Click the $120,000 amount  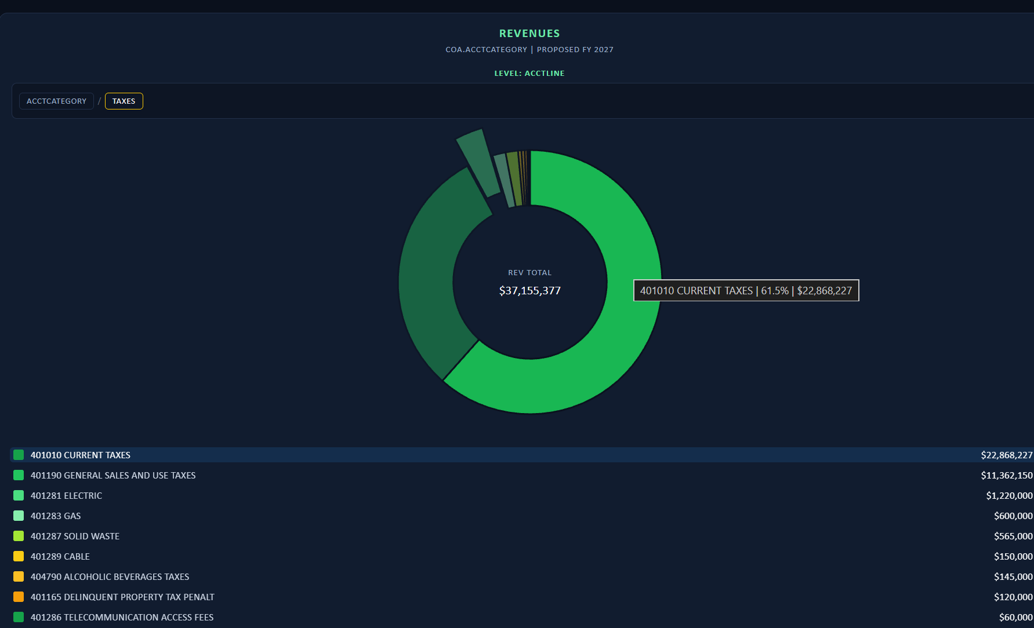[x=1013, y=597]
